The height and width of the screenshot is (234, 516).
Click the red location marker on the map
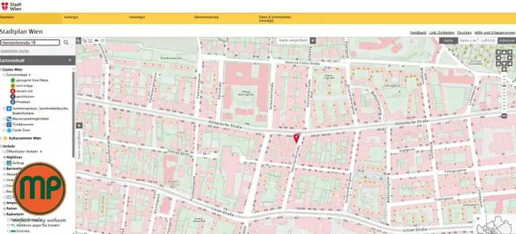(x=296, y=138)
